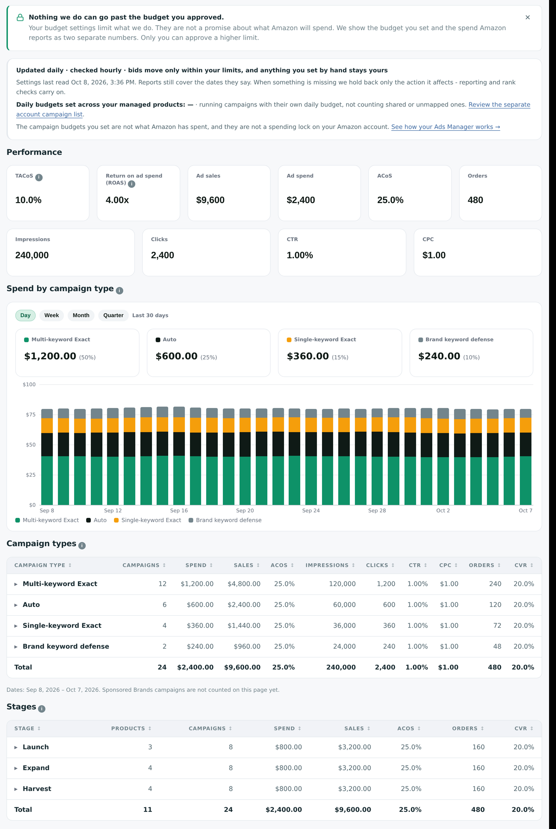Click the Ad spend $2,400 metric card
Viewport: 556px width, 829px height.
click(319, 193)
